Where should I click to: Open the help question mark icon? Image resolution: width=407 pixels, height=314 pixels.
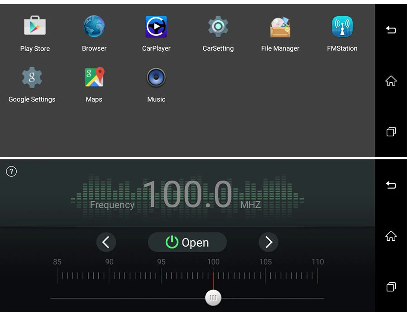(x=11, y=171)
